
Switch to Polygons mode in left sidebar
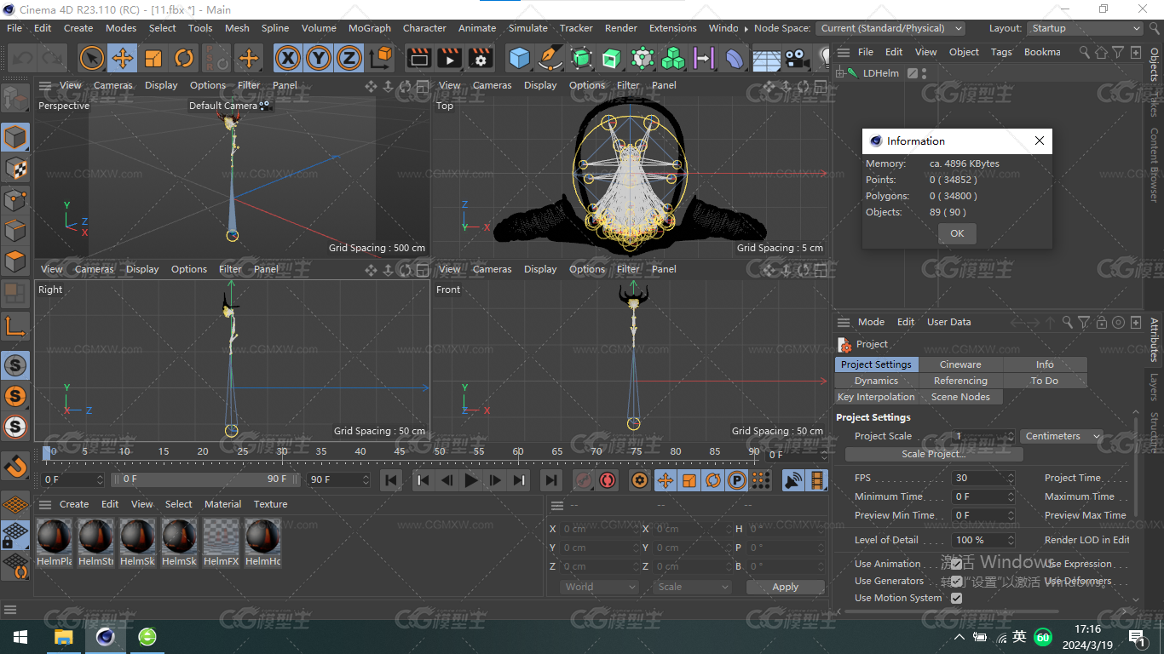pos(15,261)
